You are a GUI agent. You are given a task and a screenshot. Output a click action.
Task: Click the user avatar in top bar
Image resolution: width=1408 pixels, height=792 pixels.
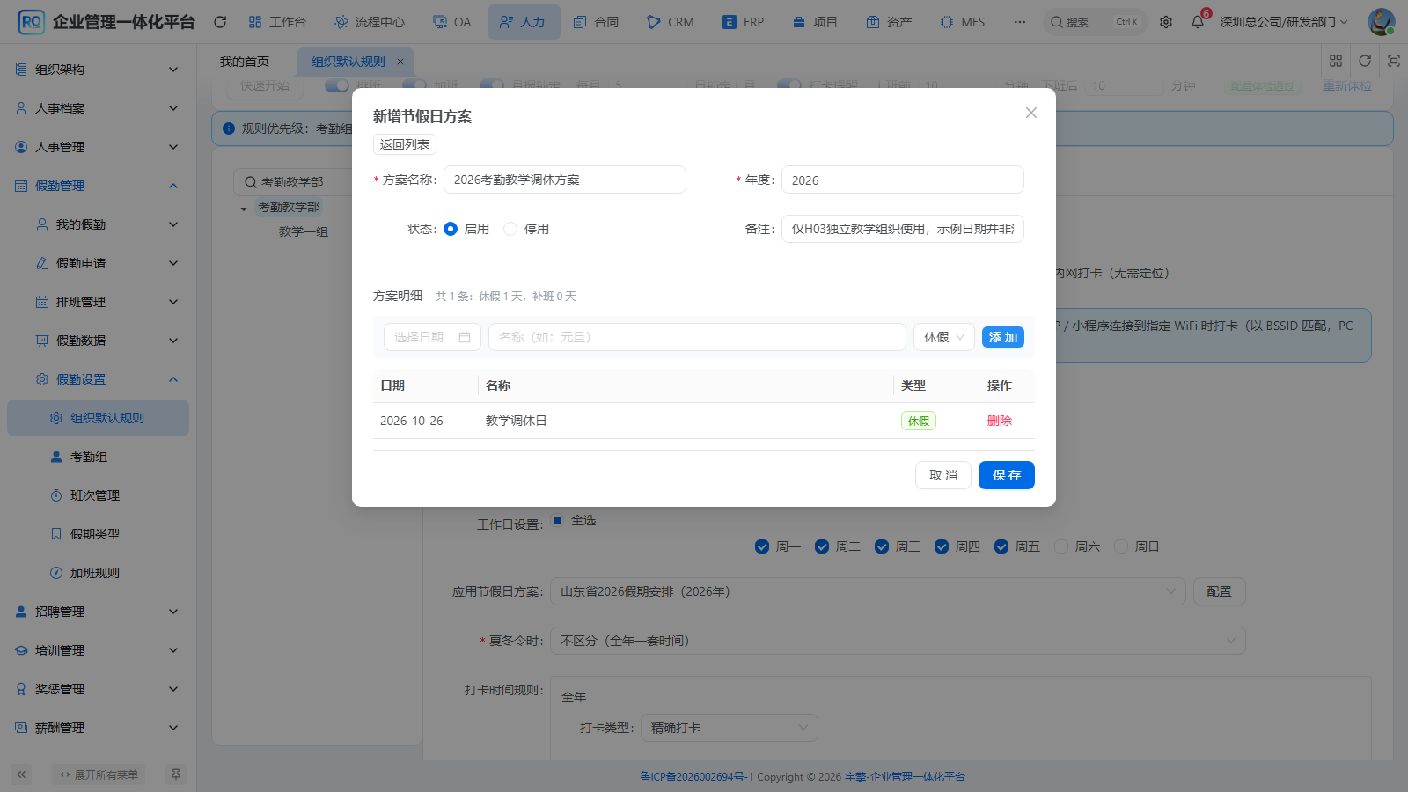[x=1381, y=22]
